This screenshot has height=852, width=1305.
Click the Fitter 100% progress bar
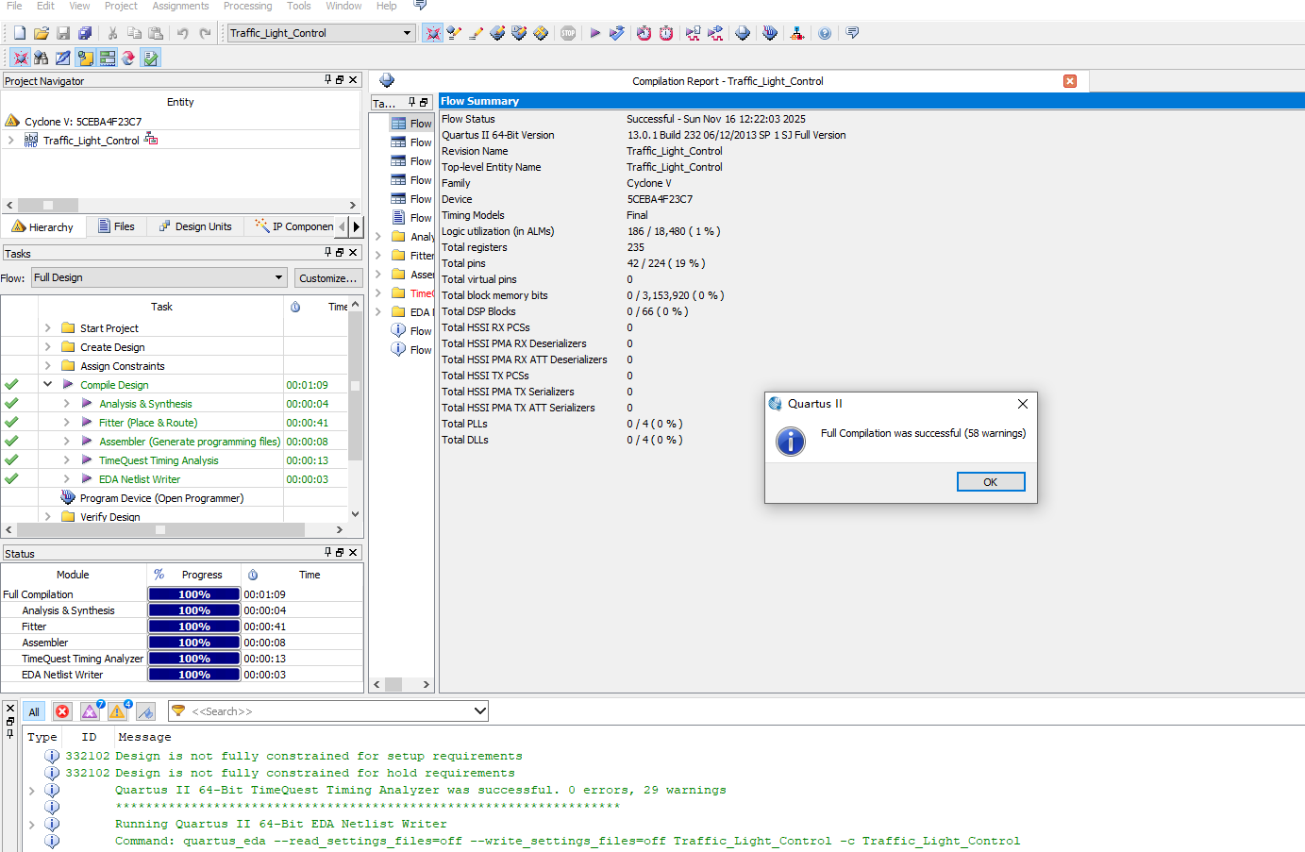(194, 626)
